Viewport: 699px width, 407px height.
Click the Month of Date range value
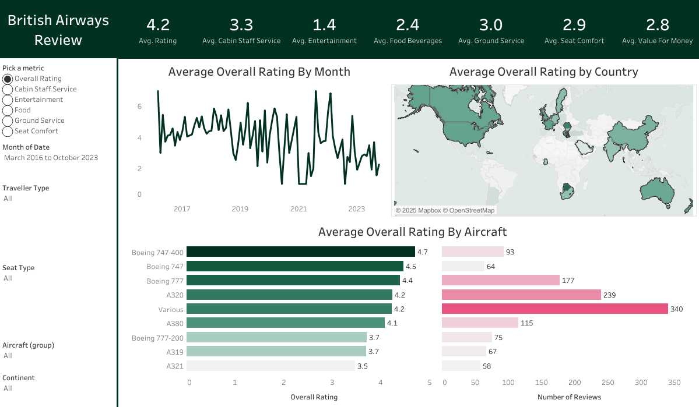point(51,158)
